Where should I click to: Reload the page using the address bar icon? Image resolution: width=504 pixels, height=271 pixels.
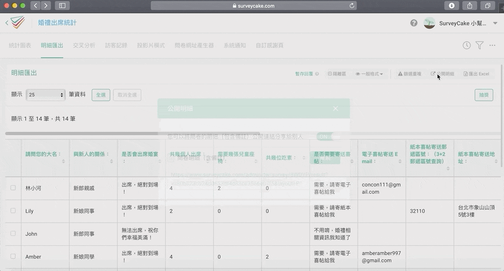click(352, 6)
